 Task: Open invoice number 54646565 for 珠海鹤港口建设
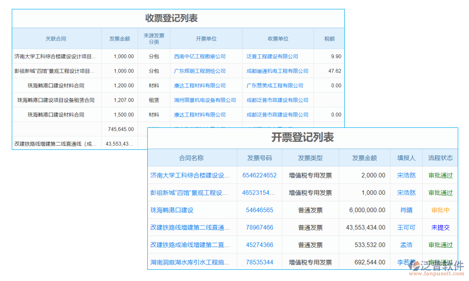260,210
